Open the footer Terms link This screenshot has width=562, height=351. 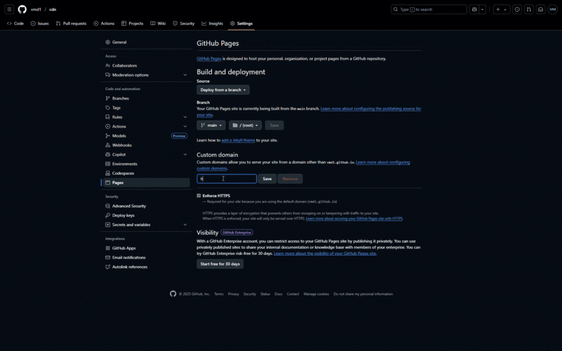(x=219, y=294)
